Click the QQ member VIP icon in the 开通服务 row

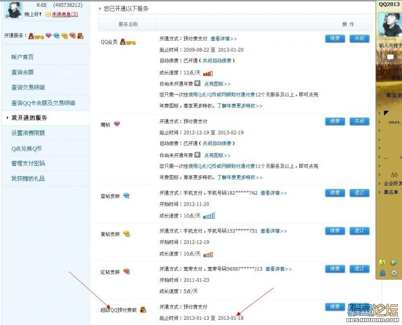(x=36, y=36)
